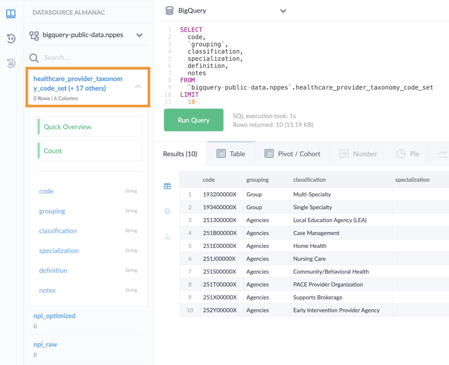Open the Datasource Almanac book icon
Viewport: 449px width, 365px height.
11,14
